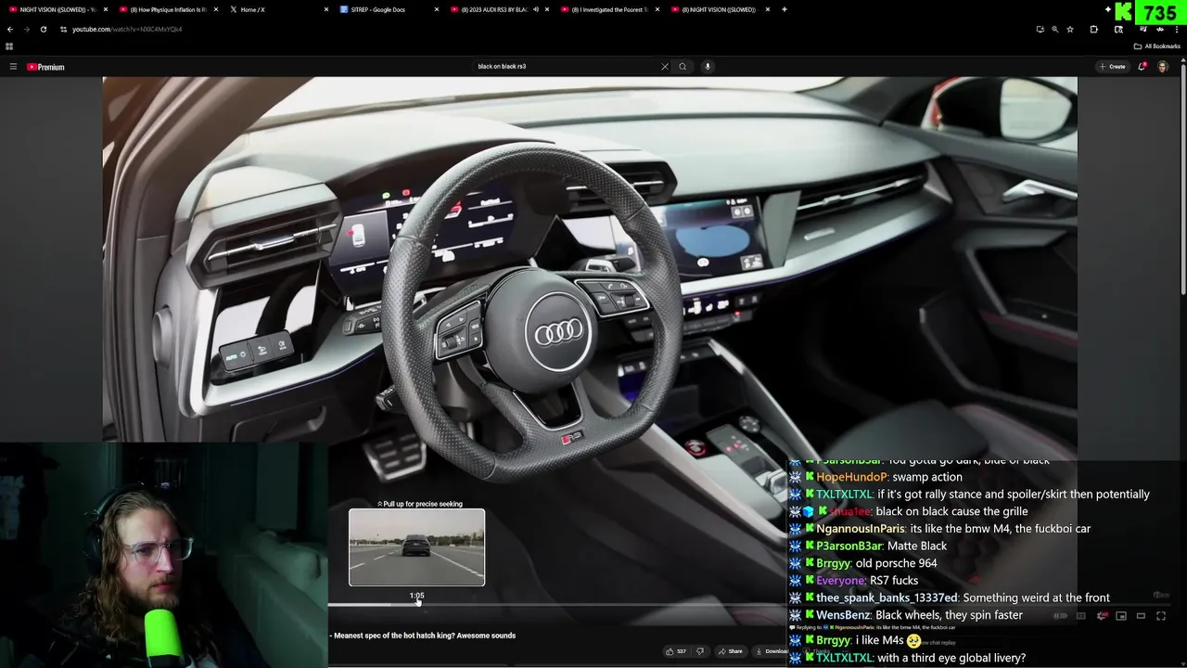Open video settings gear in player
1187x668 pixels.
pyautogui.click(x=1102, y=616)
